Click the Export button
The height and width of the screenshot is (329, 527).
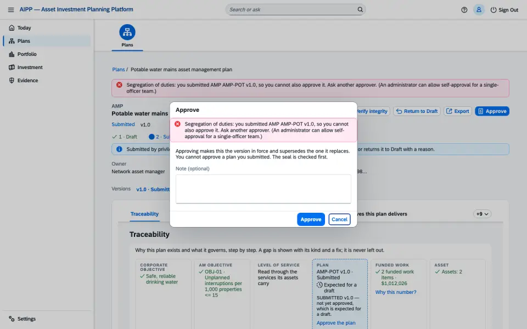tap(458, 111)
